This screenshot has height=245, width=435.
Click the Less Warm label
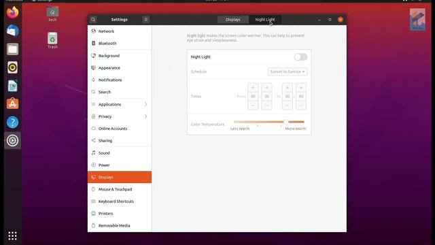coord(240,129)
